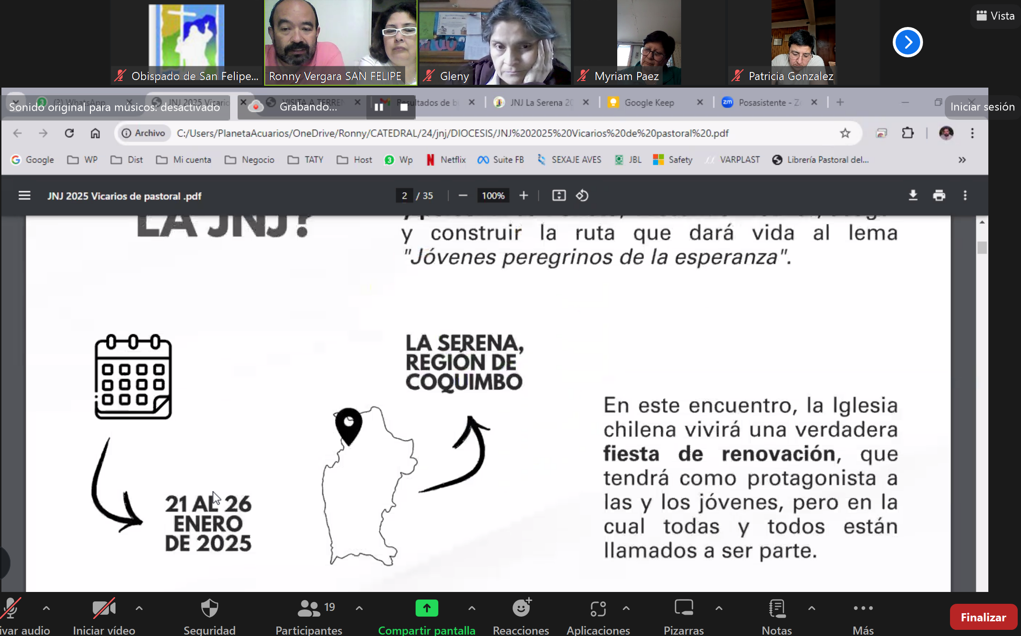Zoom out PDF with minus button
1021x636 pixels.
click(463, 196)
